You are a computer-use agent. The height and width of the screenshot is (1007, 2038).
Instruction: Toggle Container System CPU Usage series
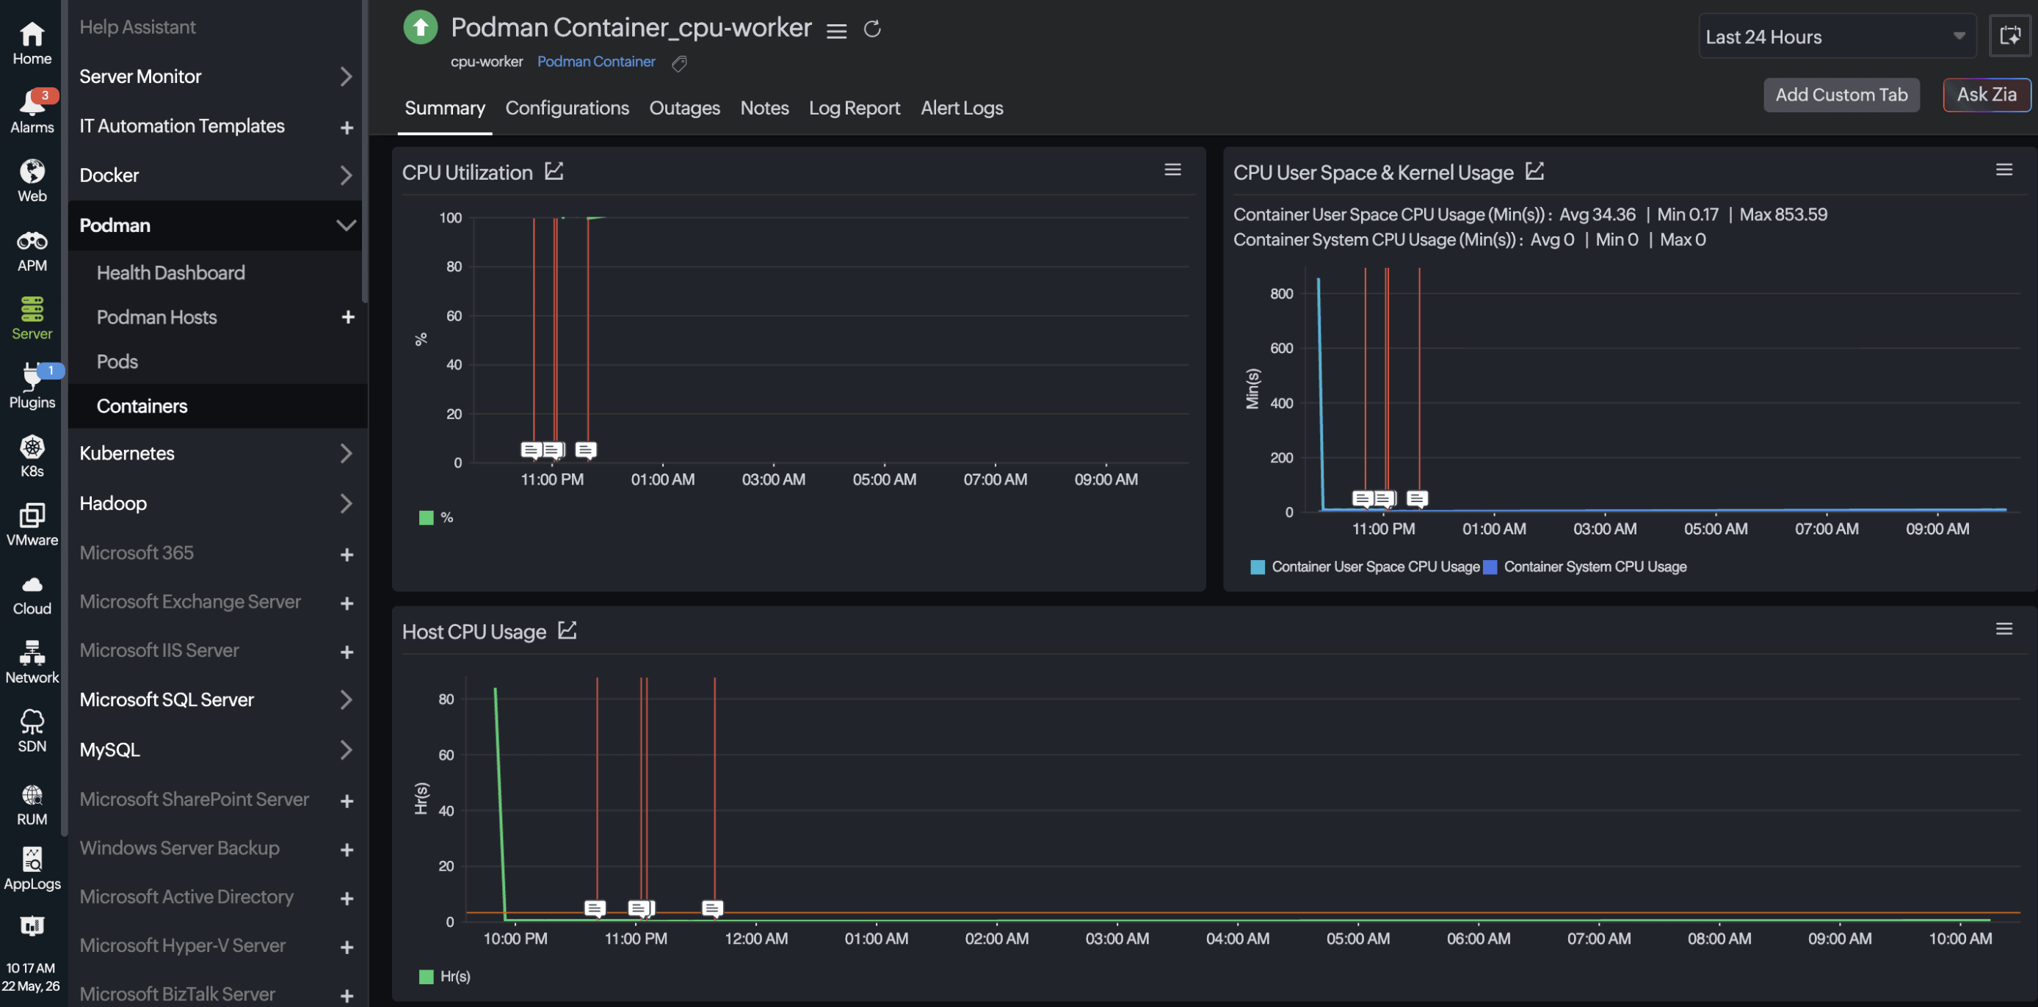(x=1586, y=567)
